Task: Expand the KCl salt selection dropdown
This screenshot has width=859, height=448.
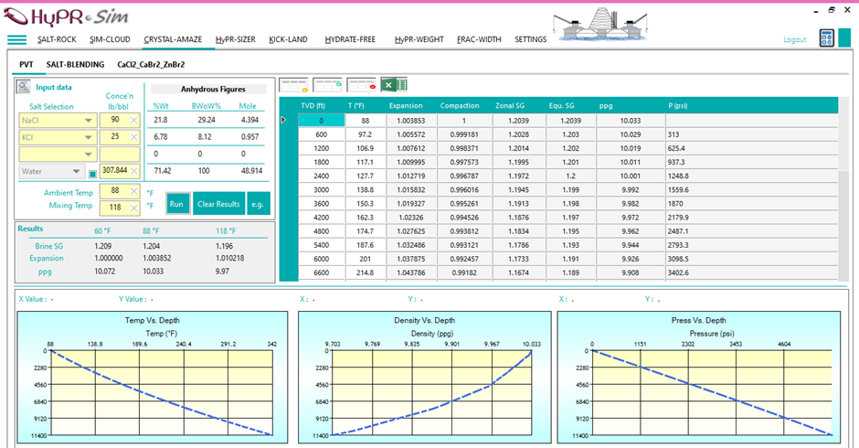Action: coord(88,138)
